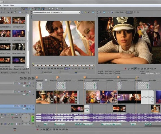Click the timeline transport Stop button
Viewport: 161px width, 134px height.
(53, 129)
